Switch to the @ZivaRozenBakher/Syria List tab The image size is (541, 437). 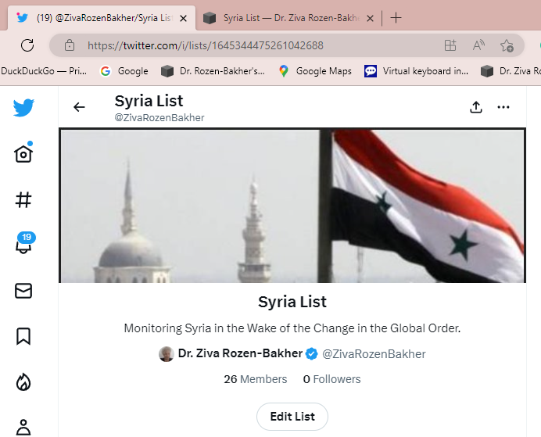pos(101,18)
